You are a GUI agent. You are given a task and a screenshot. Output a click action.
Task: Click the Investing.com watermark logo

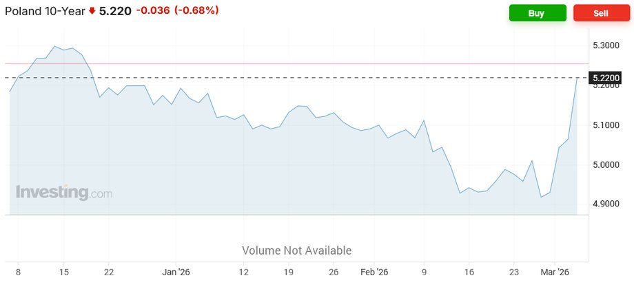(x=63, y=193)
